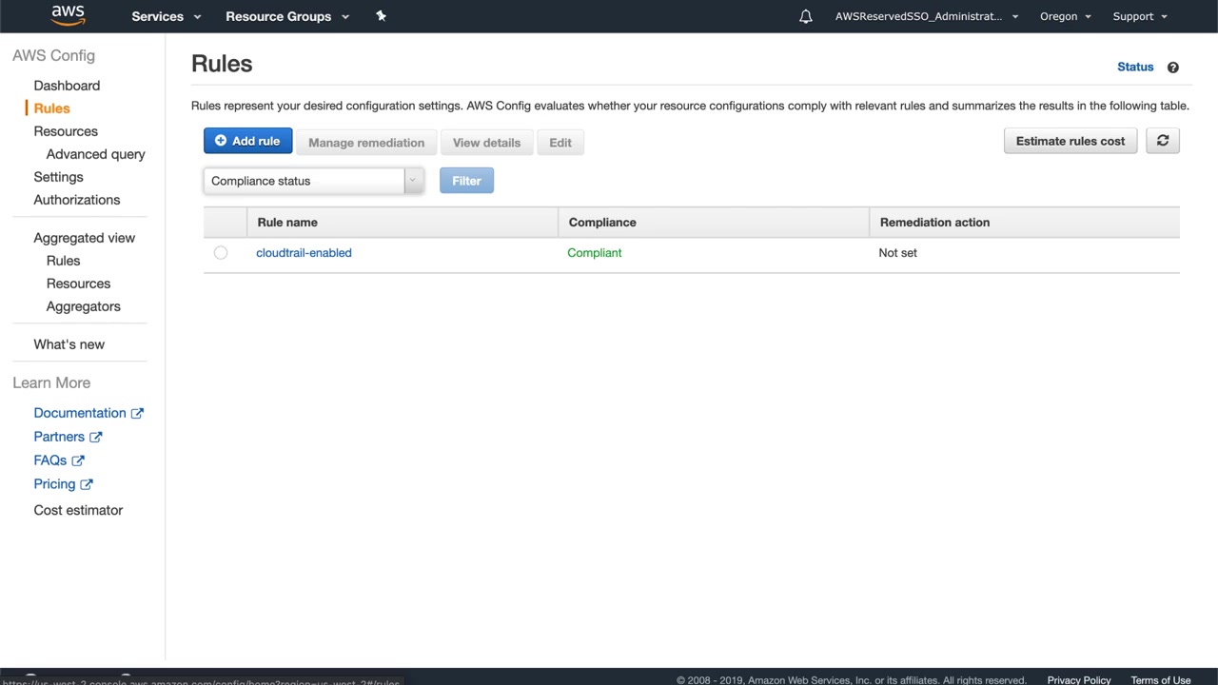Click the AWS Config sidebar title
This screenshot has height=685, width=1218.
[54, 56]
